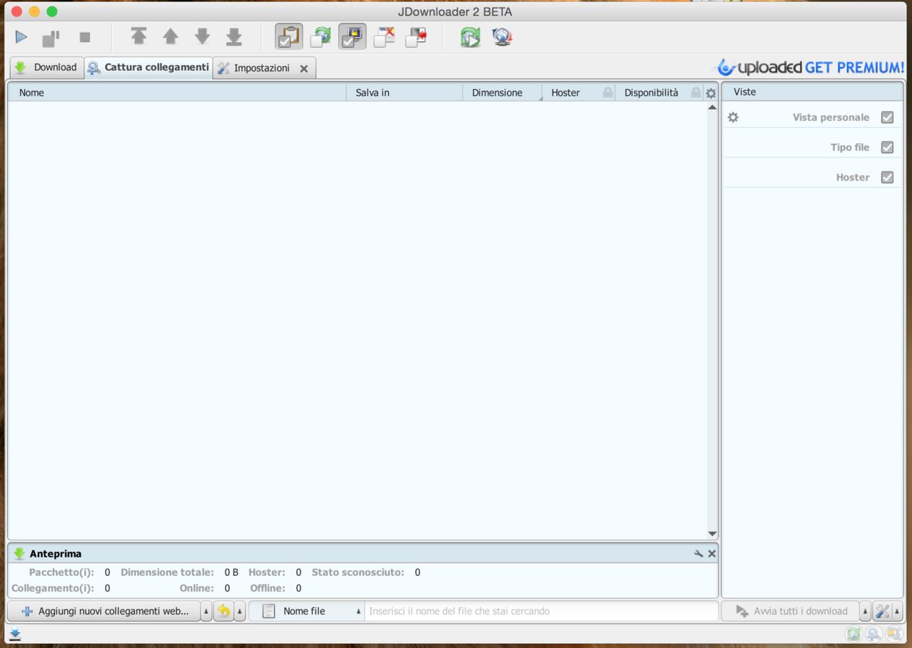Expand Avvia tutti i download dropdown arrow
Screen dimensions: 912x648
coord(865,611)
